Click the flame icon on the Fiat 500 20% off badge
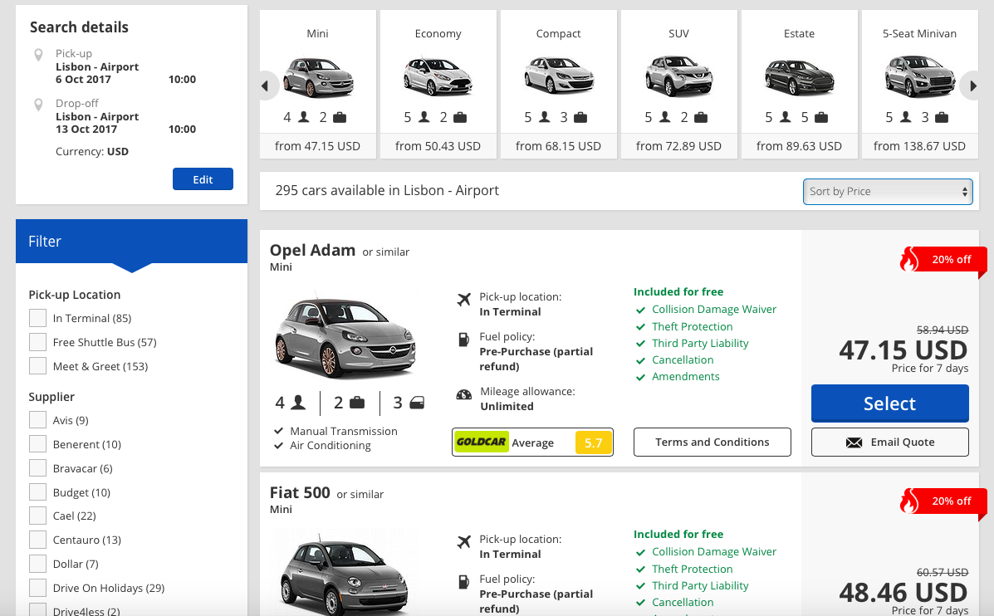Screen dimensions: 994x616 coord(909,501)
